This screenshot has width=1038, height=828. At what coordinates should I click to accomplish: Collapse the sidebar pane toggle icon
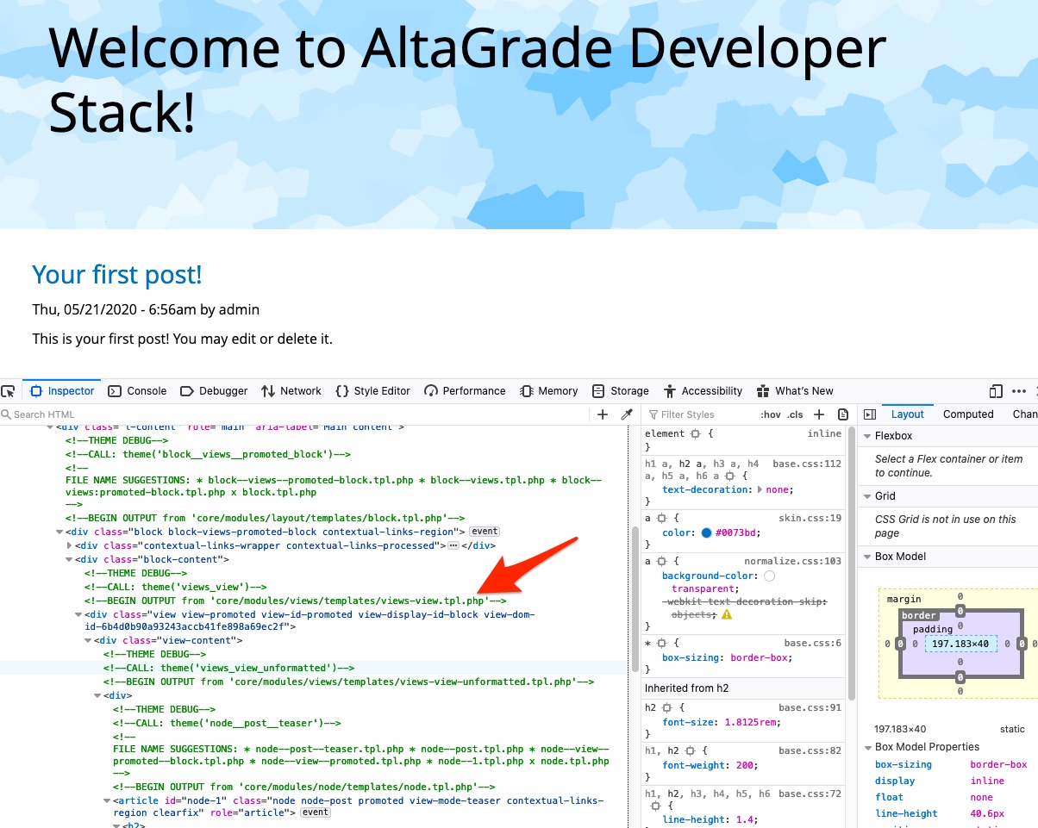870,414
